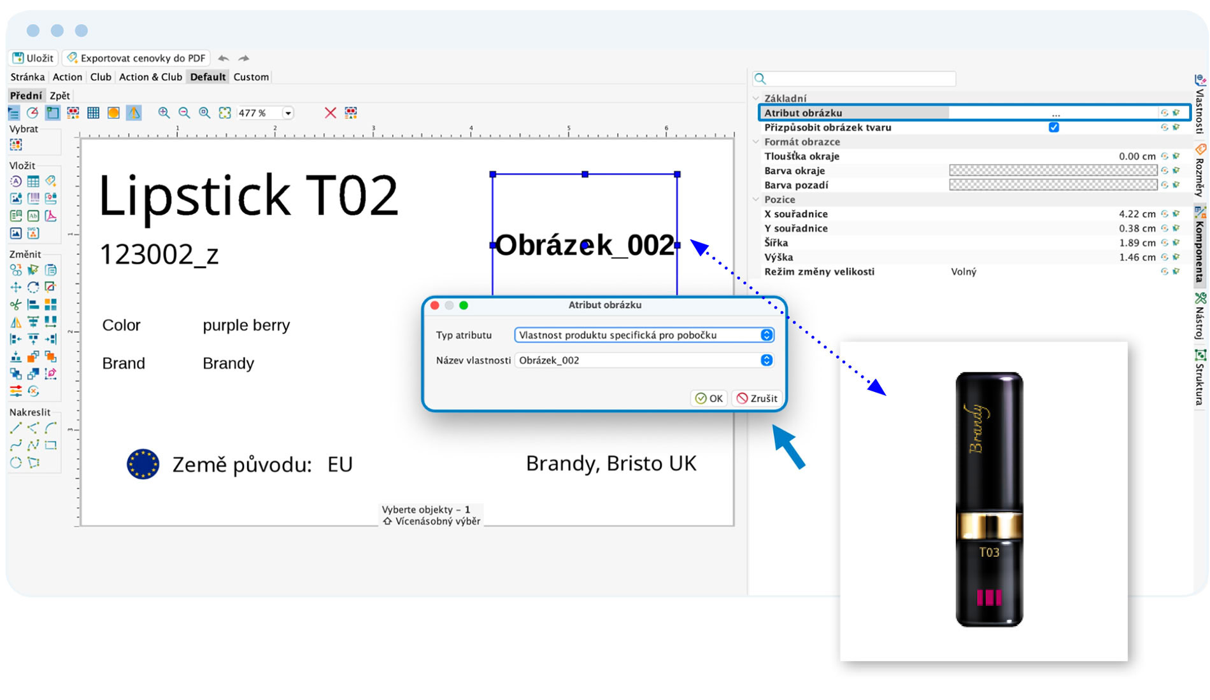Image resolution: width=1210 pixels, height=700 pixels.
Task: Select the rectangle draw tool in Nakreslit
Action: tap(50, 445)
